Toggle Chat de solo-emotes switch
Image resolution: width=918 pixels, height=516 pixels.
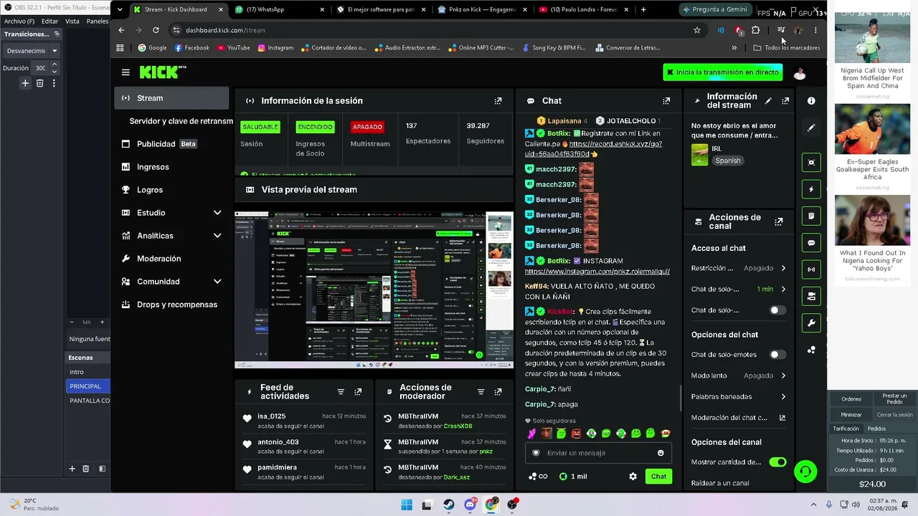click(x=777, y=355)
